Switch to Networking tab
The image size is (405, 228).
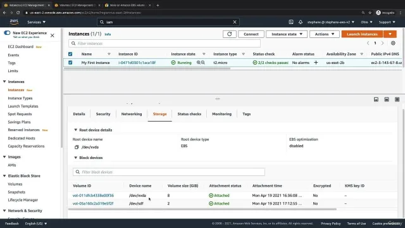coord(132,114)
